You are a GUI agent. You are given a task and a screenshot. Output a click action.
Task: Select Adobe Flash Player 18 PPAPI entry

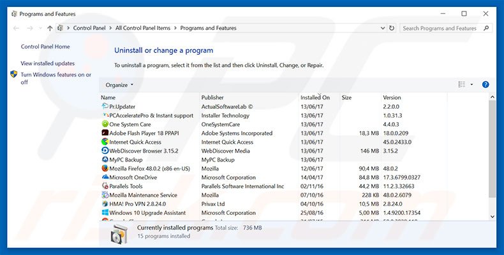pyautogui.click(x=144, y=134)
